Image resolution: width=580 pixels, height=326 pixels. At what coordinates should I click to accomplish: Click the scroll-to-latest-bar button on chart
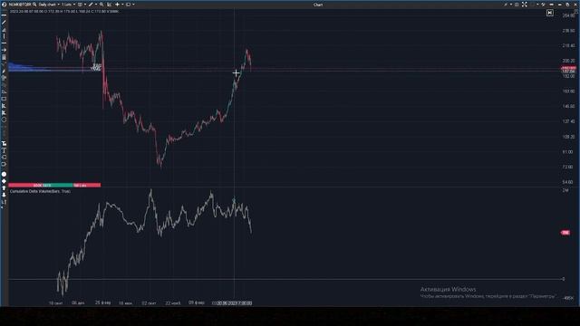(x=550, y=13)
